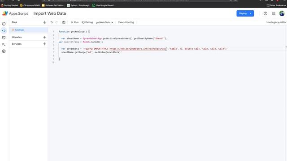287x161 pixels.
Task: Open the Software QA Training bookmark
Action: (x=53, y=5)
